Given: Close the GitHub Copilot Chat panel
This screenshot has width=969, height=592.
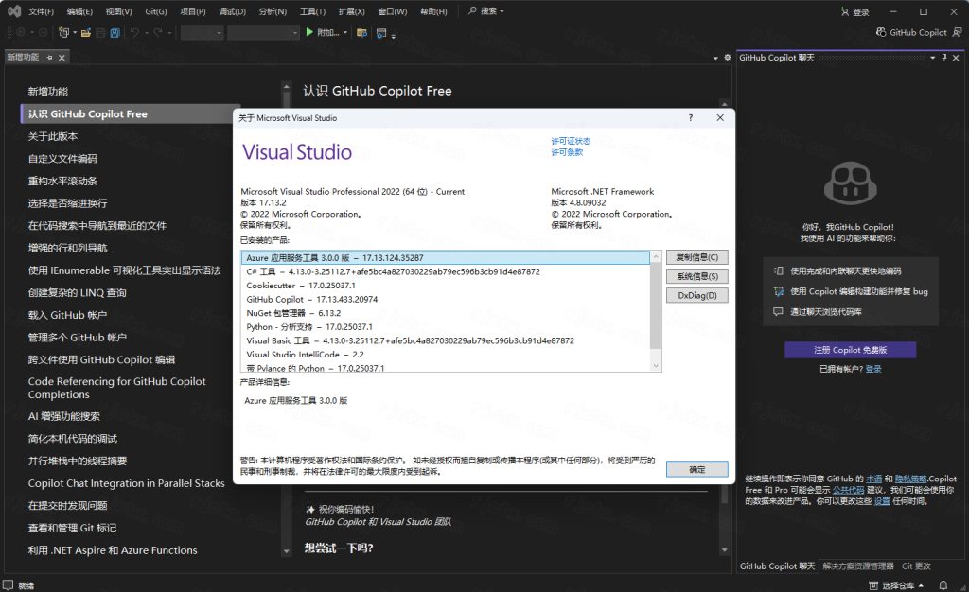Looking at the screenshot, I should point(956,58).
